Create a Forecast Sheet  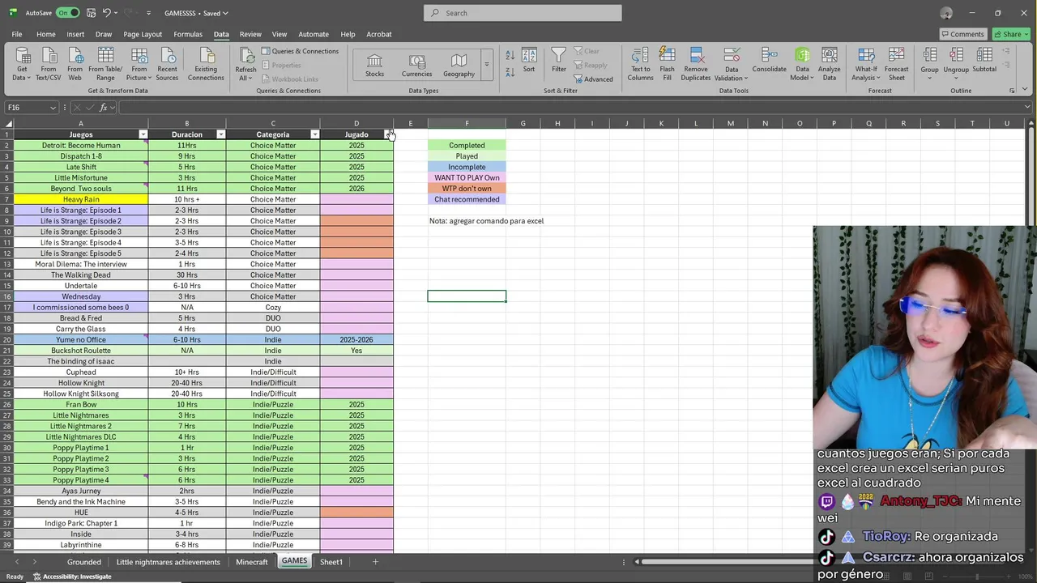click(896, 64)
